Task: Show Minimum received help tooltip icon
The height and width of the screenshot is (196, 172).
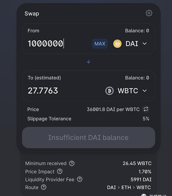Action: (72, 163)
